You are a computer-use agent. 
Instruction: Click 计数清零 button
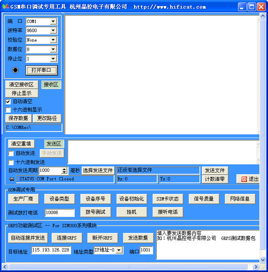pos(215,179)
